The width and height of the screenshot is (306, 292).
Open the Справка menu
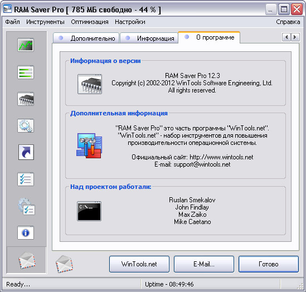pos(288,22)
